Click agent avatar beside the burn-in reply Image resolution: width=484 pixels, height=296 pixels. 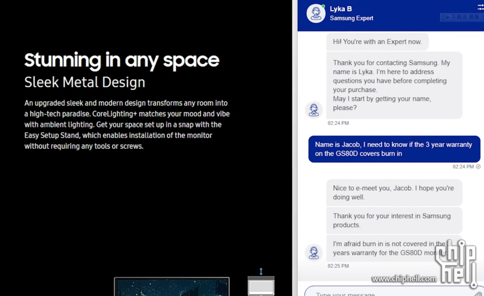pyautogui.click(x=314, y=252)
